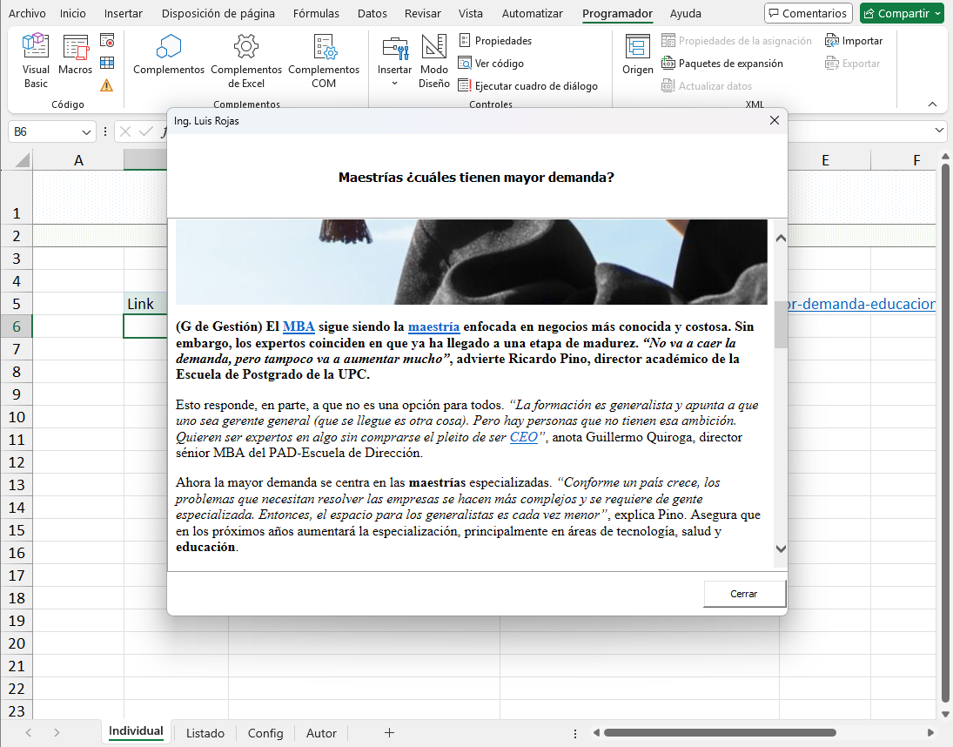Toggle Use Relative References icon
Screen dimensions: 953x747
(x=107, y=63)
